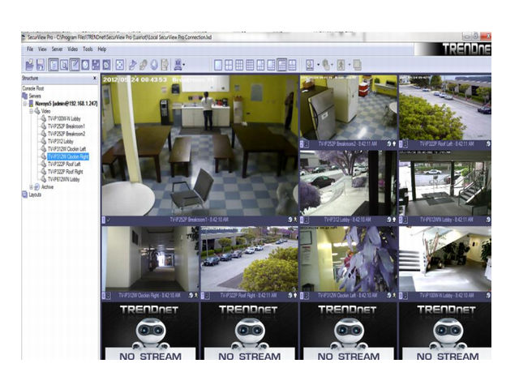Image resolution: width=519 pixels, height=389 pixels.
Task: Click the Layouts node in the tree
Action: pos(35,194)
